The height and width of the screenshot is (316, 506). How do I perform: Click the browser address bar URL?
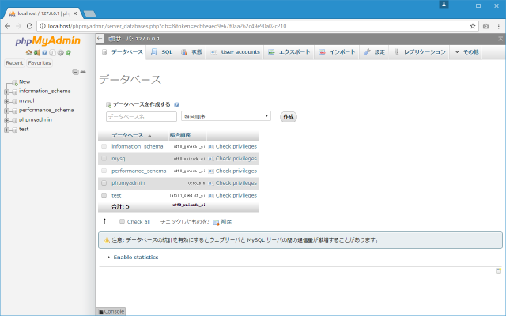(167, 26)
